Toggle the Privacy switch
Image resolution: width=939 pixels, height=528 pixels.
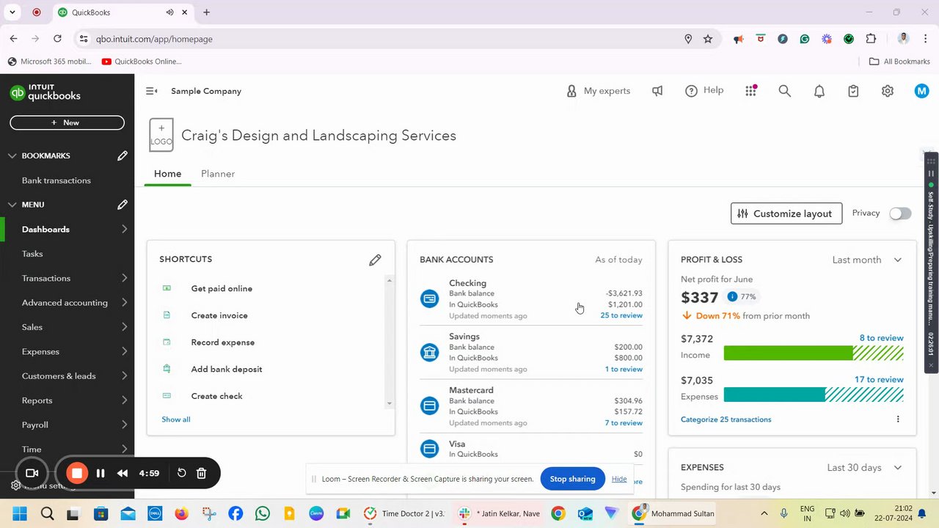pos(900,213)
